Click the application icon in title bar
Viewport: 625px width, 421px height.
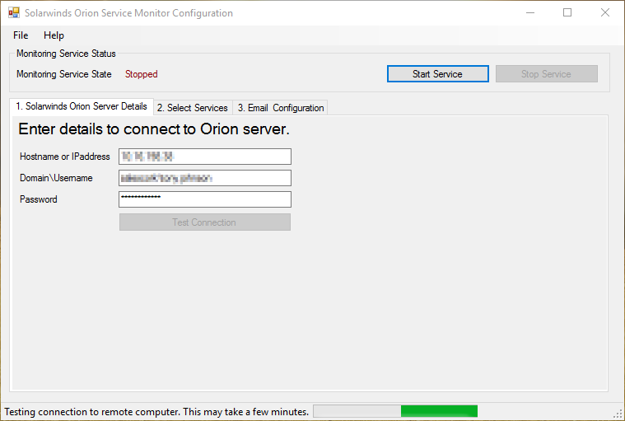click(14, 12)
